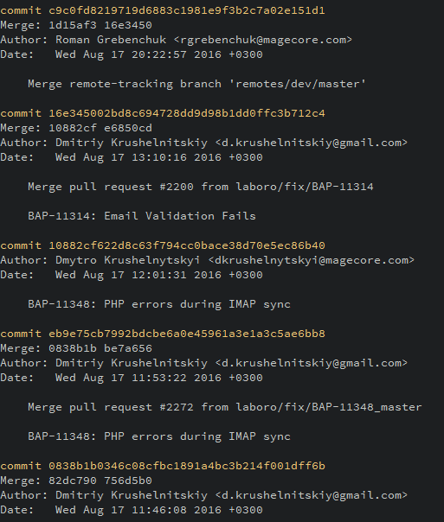Click commit hash c9c0fd8219719d6883c1981e9f3b2c7a02e151d1
444x522 pixels.
point(187,10)
